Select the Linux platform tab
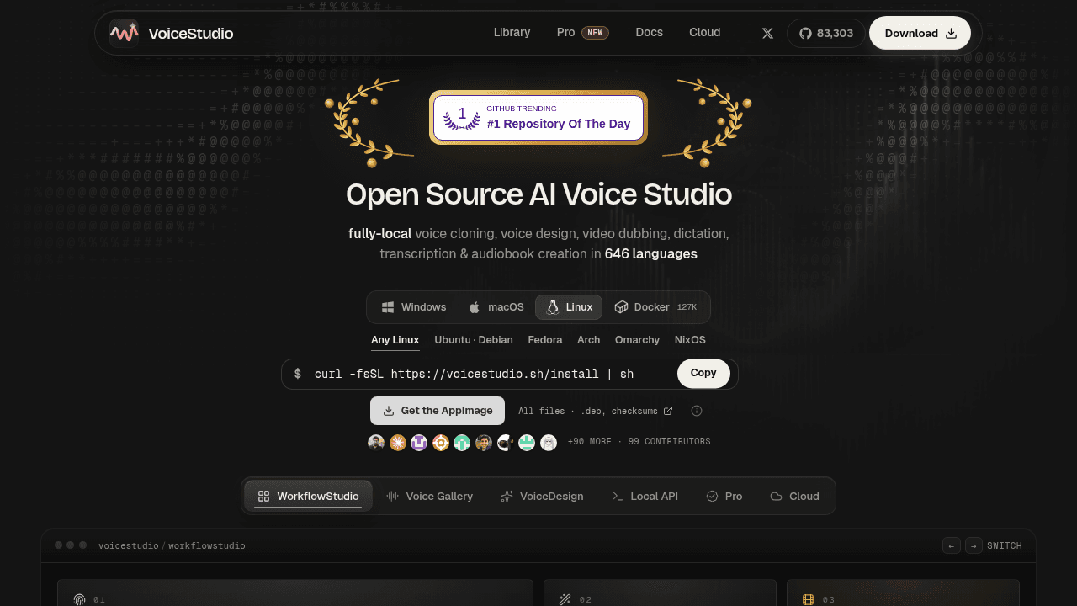 point(569,307)
